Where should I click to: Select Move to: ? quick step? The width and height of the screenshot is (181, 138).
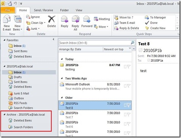click(124, 17)
